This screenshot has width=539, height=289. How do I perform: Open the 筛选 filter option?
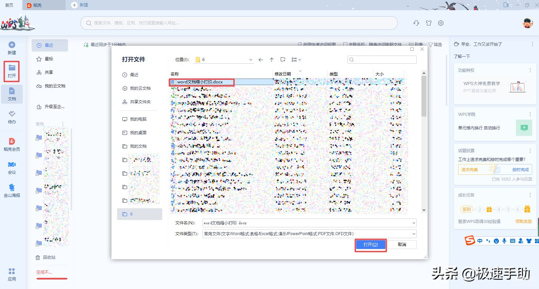tap(435, 45)
